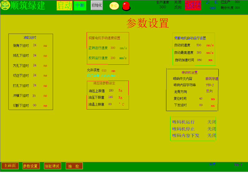Toggle the 关闭 status in top bar
Image resolution: width=248 pixels, height=173 pixels.
[178, 2]
